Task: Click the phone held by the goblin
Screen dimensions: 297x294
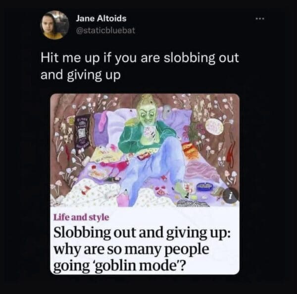Action: pyautogui.click(x=150, y=132)
